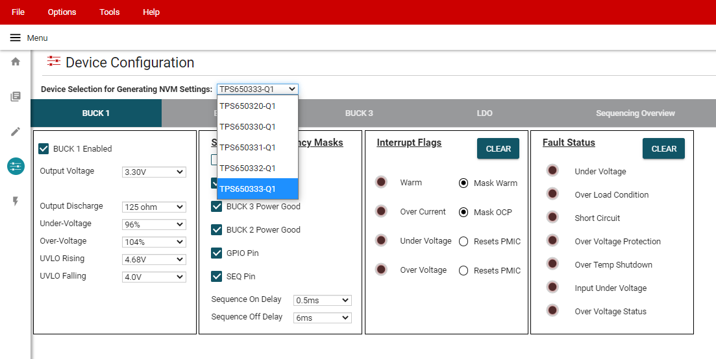The width and height of the screenshot is (716, 359).
Task: Select Resets PMIC for Under Voltage
Action: 463,241
